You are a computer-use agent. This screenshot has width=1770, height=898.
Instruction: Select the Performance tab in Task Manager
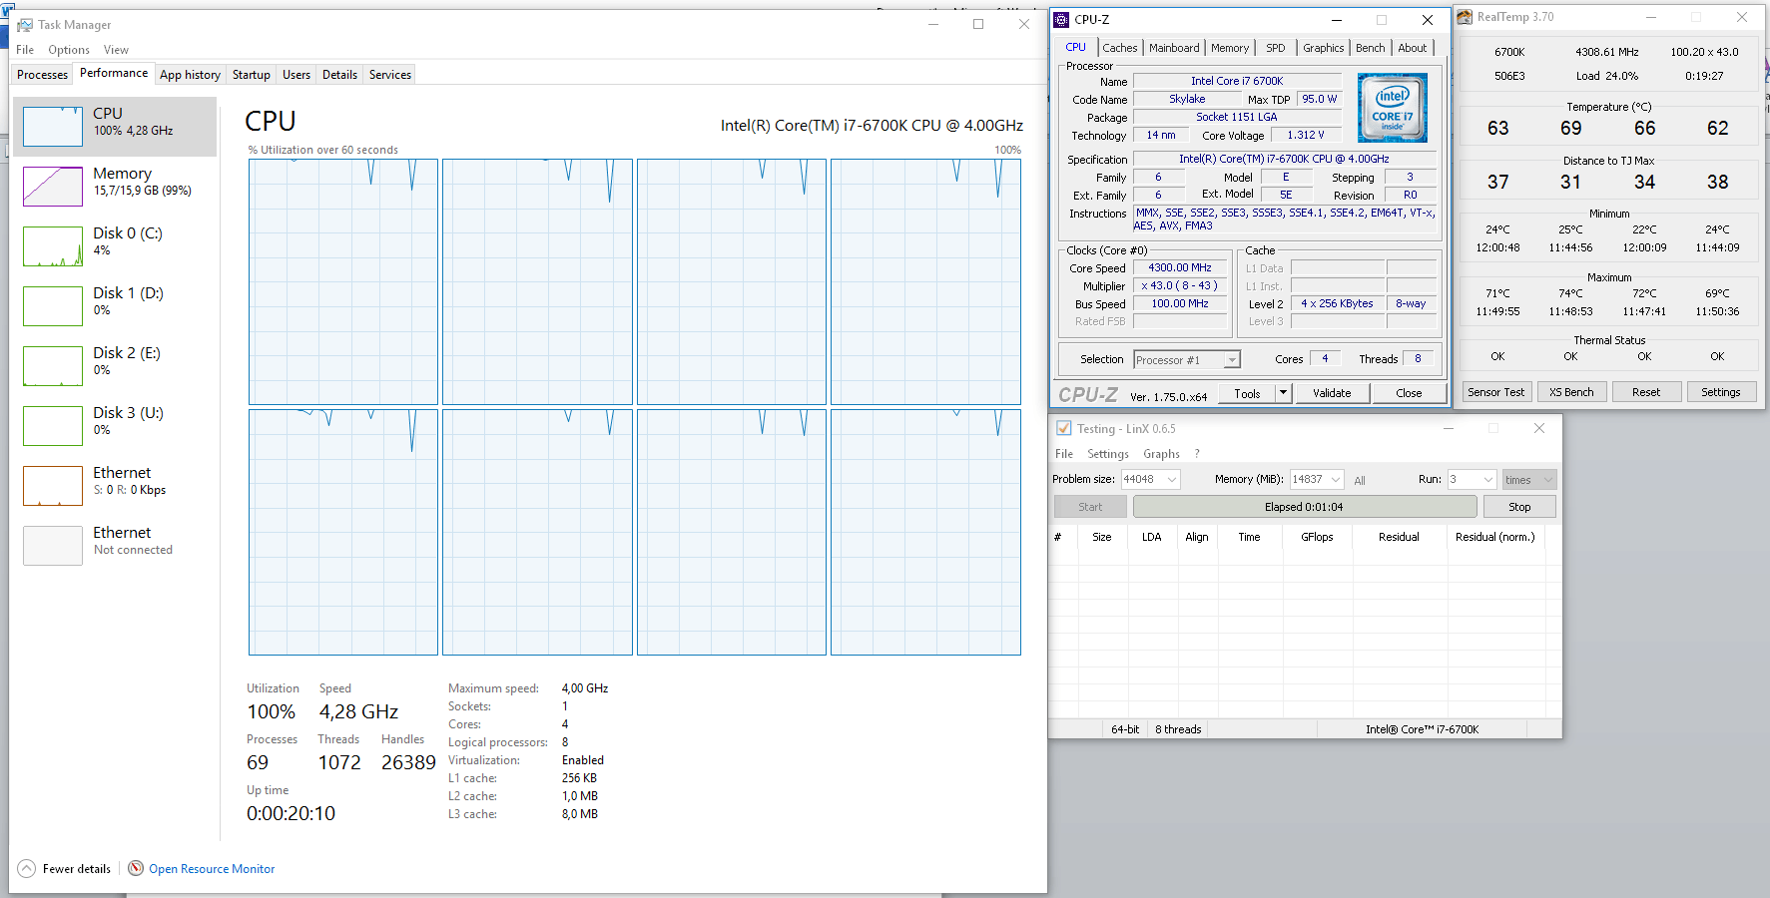(114, 73)
